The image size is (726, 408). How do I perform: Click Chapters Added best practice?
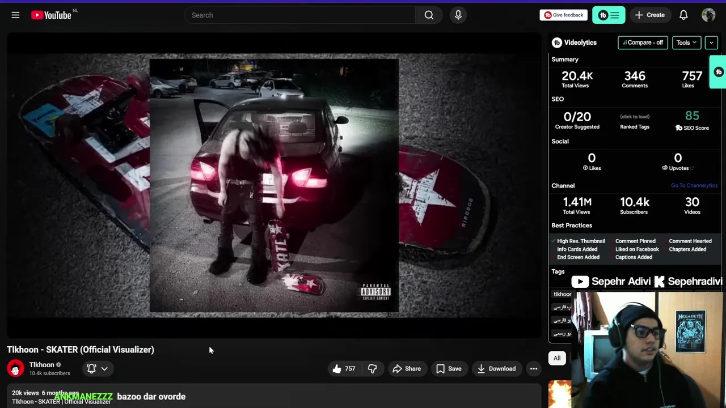[x=687, y=249]
